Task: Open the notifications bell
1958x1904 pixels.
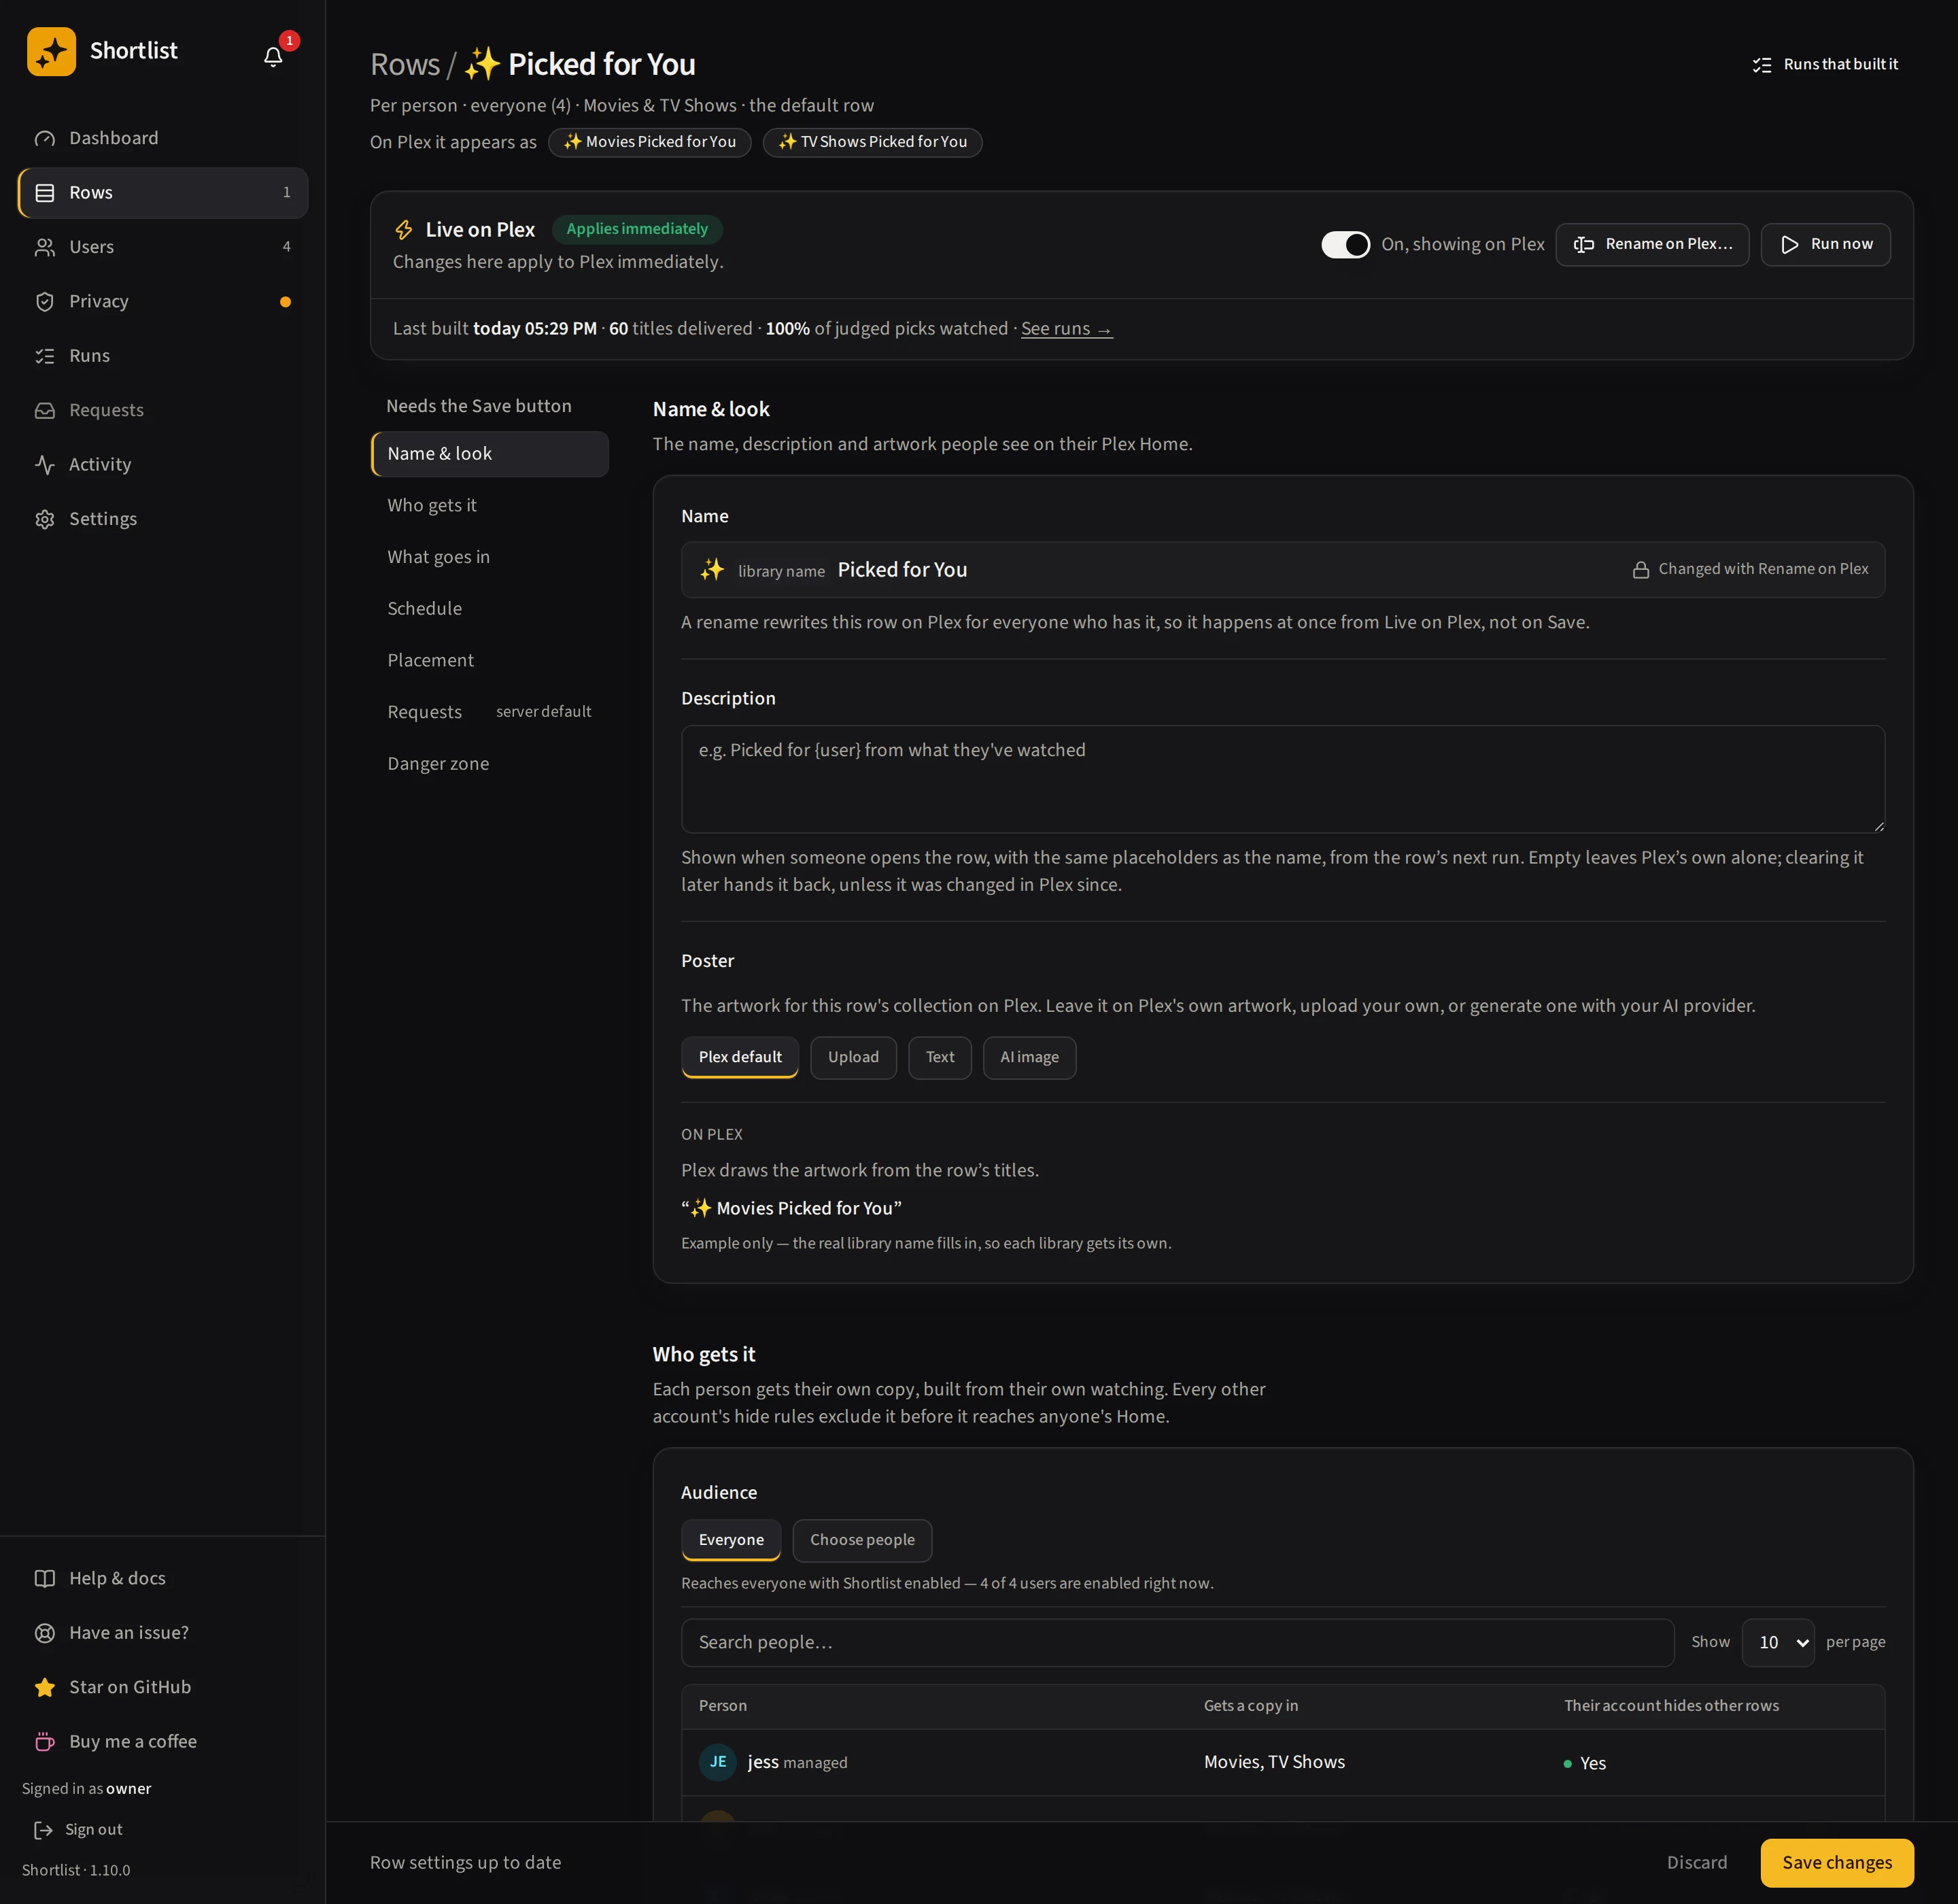Action: point(273,57)
